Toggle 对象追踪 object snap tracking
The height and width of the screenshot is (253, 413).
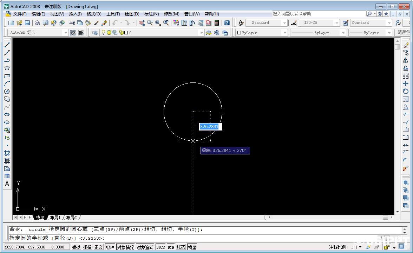(145, 247)
